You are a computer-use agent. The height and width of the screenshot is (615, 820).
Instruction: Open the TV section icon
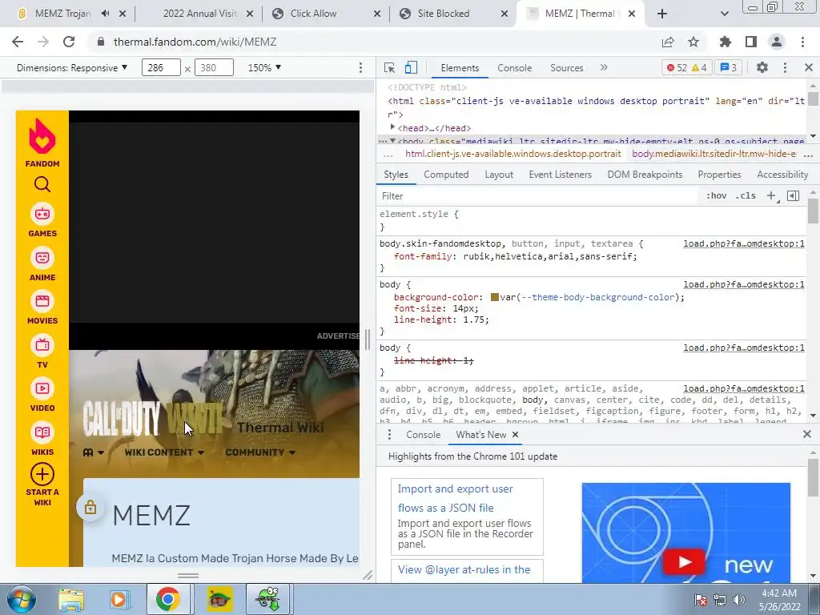click(42, 345)
